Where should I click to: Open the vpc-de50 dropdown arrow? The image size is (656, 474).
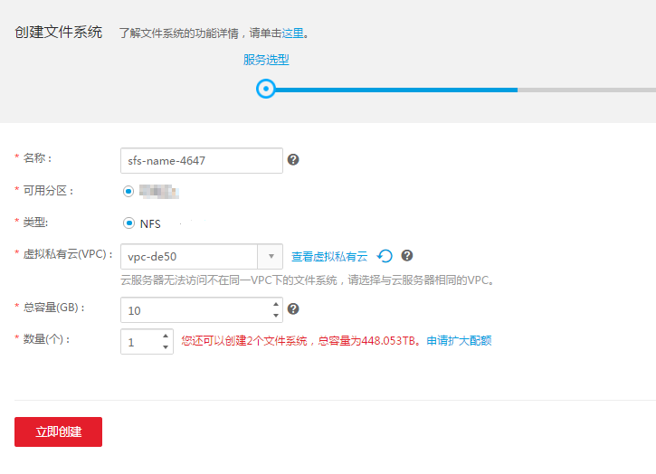pyautogui.click(x=271, y=257)
